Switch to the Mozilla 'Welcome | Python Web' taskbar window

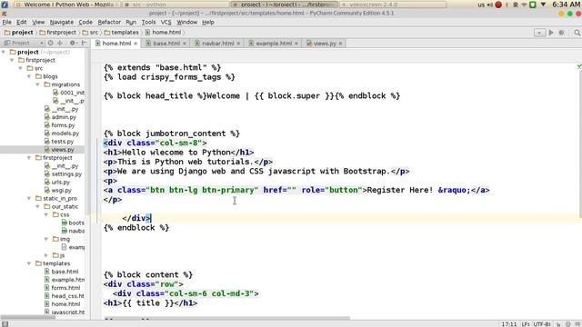coord(65,5)
